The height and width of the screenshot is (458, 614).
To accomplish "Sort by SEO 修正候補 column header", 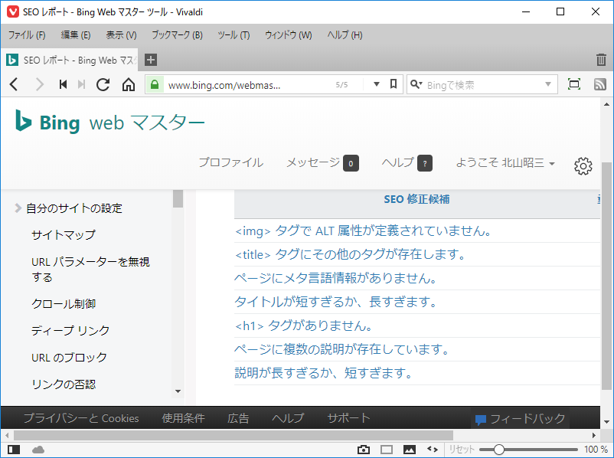I will (416, 199).
